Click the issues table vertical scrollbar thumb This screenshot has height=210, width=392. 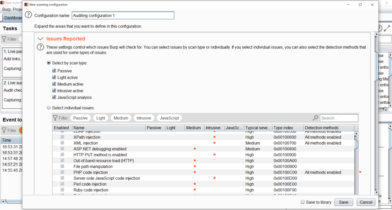356,144
